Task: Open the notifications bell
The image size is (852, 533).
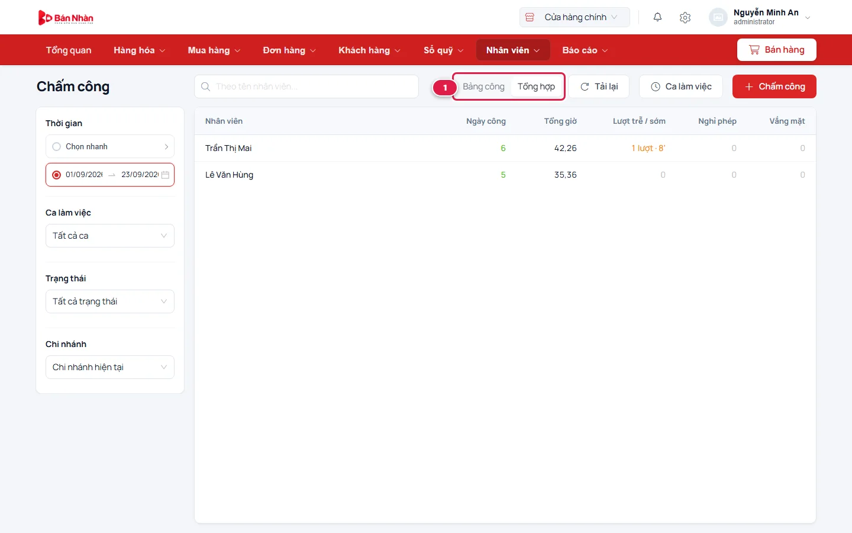Action: (x=657, y=17)
